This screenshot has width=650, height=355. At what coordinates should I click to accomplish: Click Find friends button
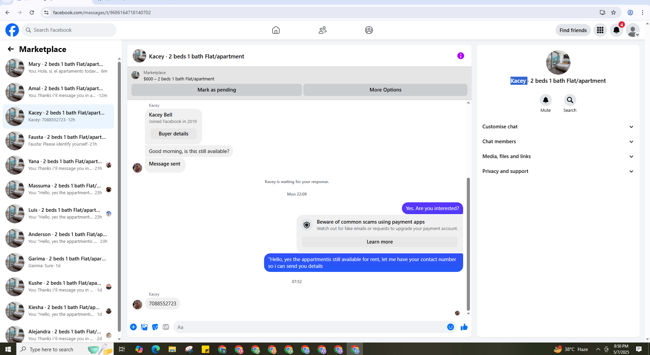coord(573,30)
